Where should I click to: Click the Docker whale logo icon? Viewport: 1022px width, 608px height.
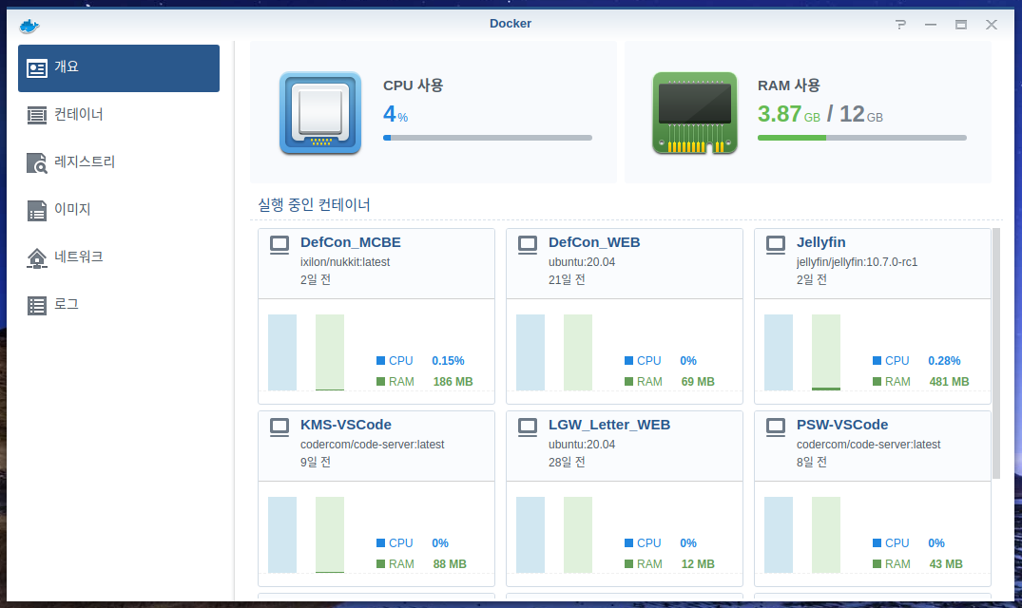29,26
